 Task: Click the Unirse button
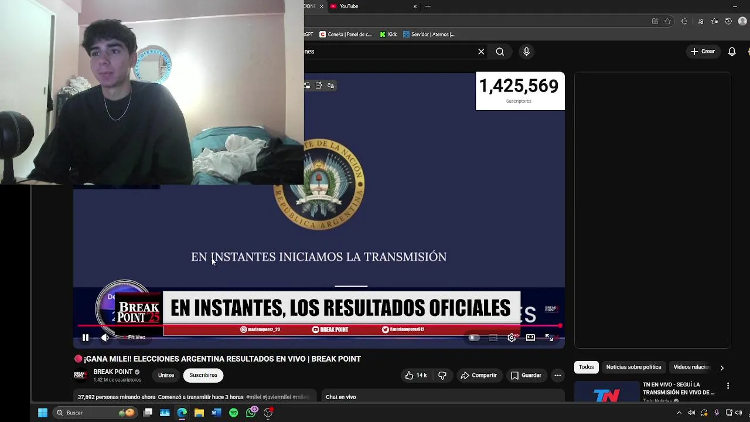166,375
